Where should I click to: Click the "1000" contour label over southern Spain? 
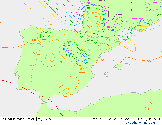[x=73, y=77]
